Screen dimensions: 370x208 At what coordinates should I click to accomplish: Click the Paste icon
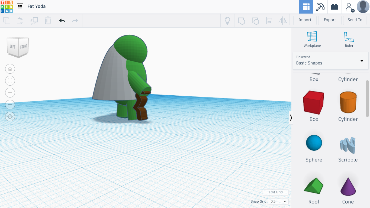[x=20, y=21]
